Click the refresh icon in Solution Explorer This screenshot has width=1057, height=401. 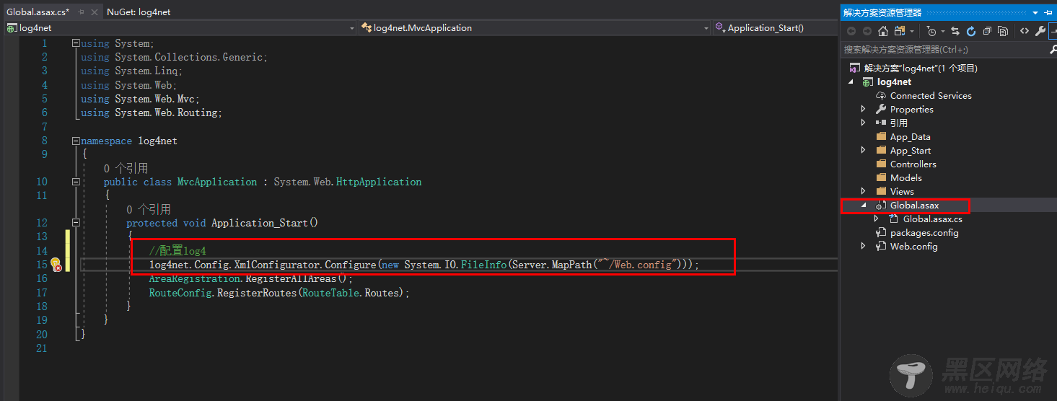click(x=971, y=31)
